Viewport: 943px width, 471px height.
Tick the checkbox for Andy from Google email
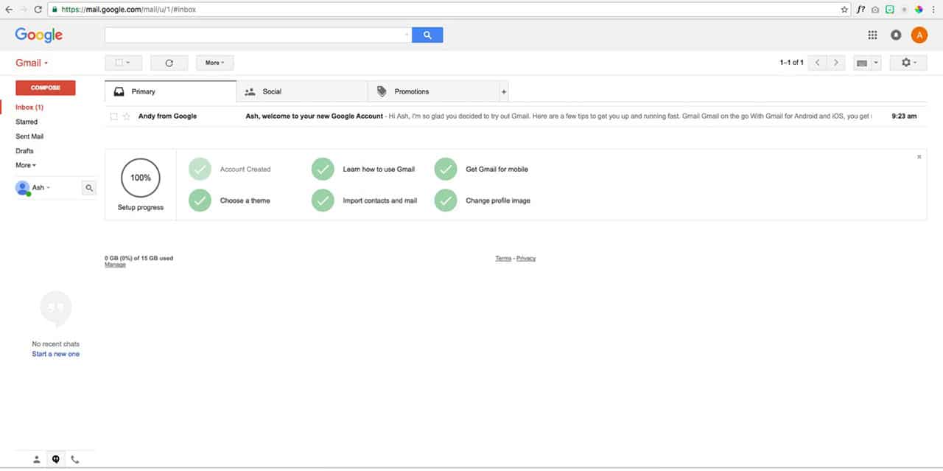click(113, 116)
